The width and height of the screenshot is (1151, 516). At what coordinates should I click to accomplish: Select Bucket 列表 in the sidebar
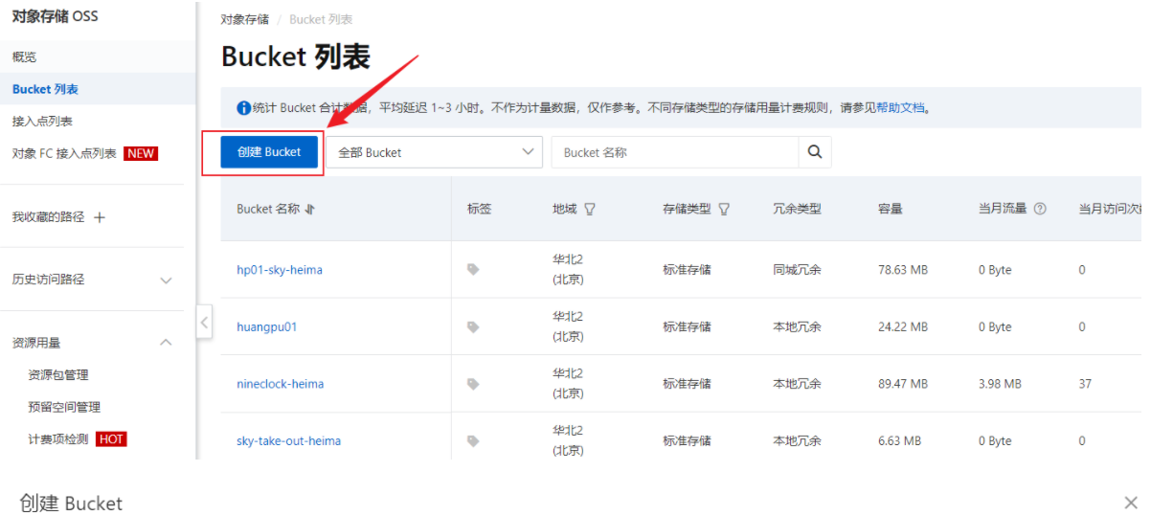coord(45,89)
